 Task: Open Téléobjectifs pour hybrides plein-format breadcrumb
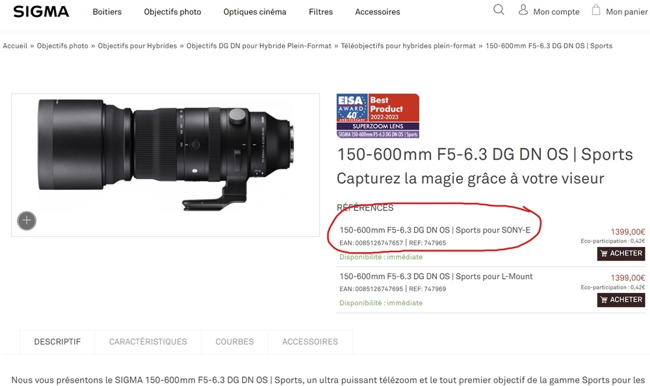point(408,46)
